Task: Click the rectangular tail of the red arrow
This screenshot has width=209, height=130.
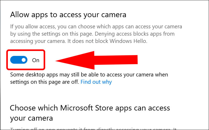Action: [x=120, y=60]
